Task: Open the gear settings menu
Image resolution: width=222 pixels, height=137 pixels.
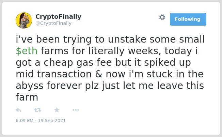Action: tap(162, 17)
